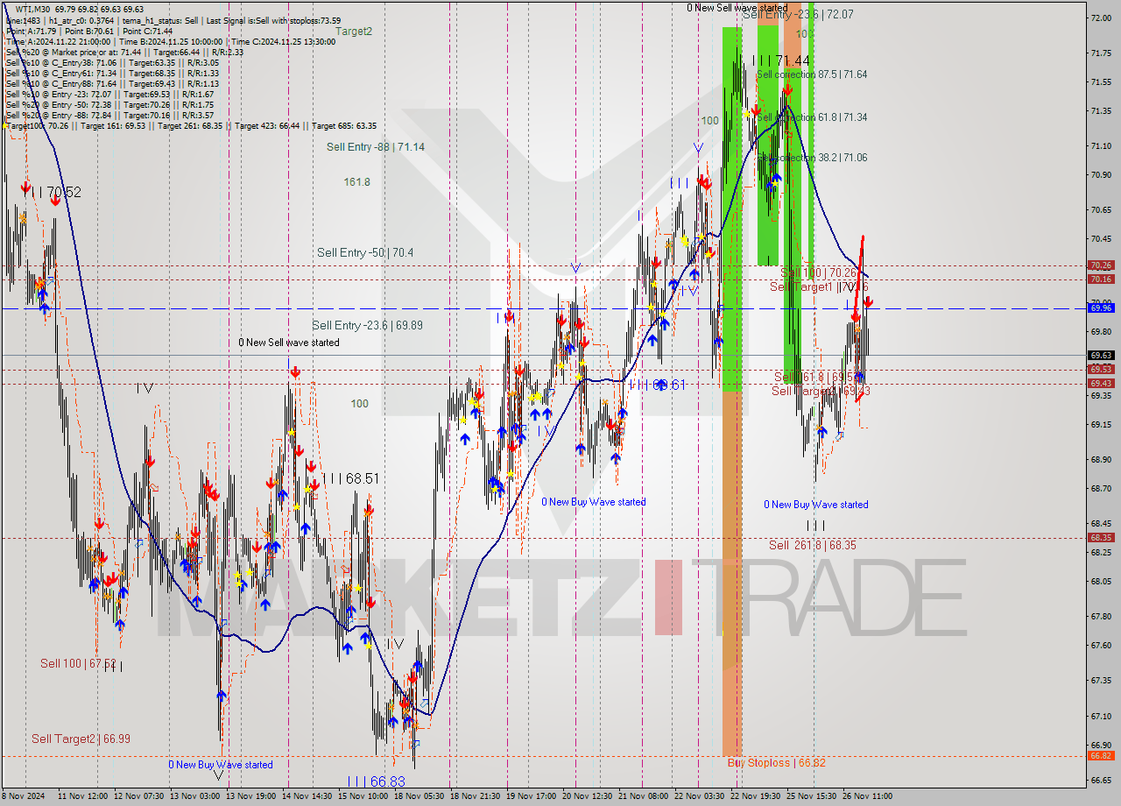Click the 'Sell Target2 | 69.43' label

tap(821, 391)
